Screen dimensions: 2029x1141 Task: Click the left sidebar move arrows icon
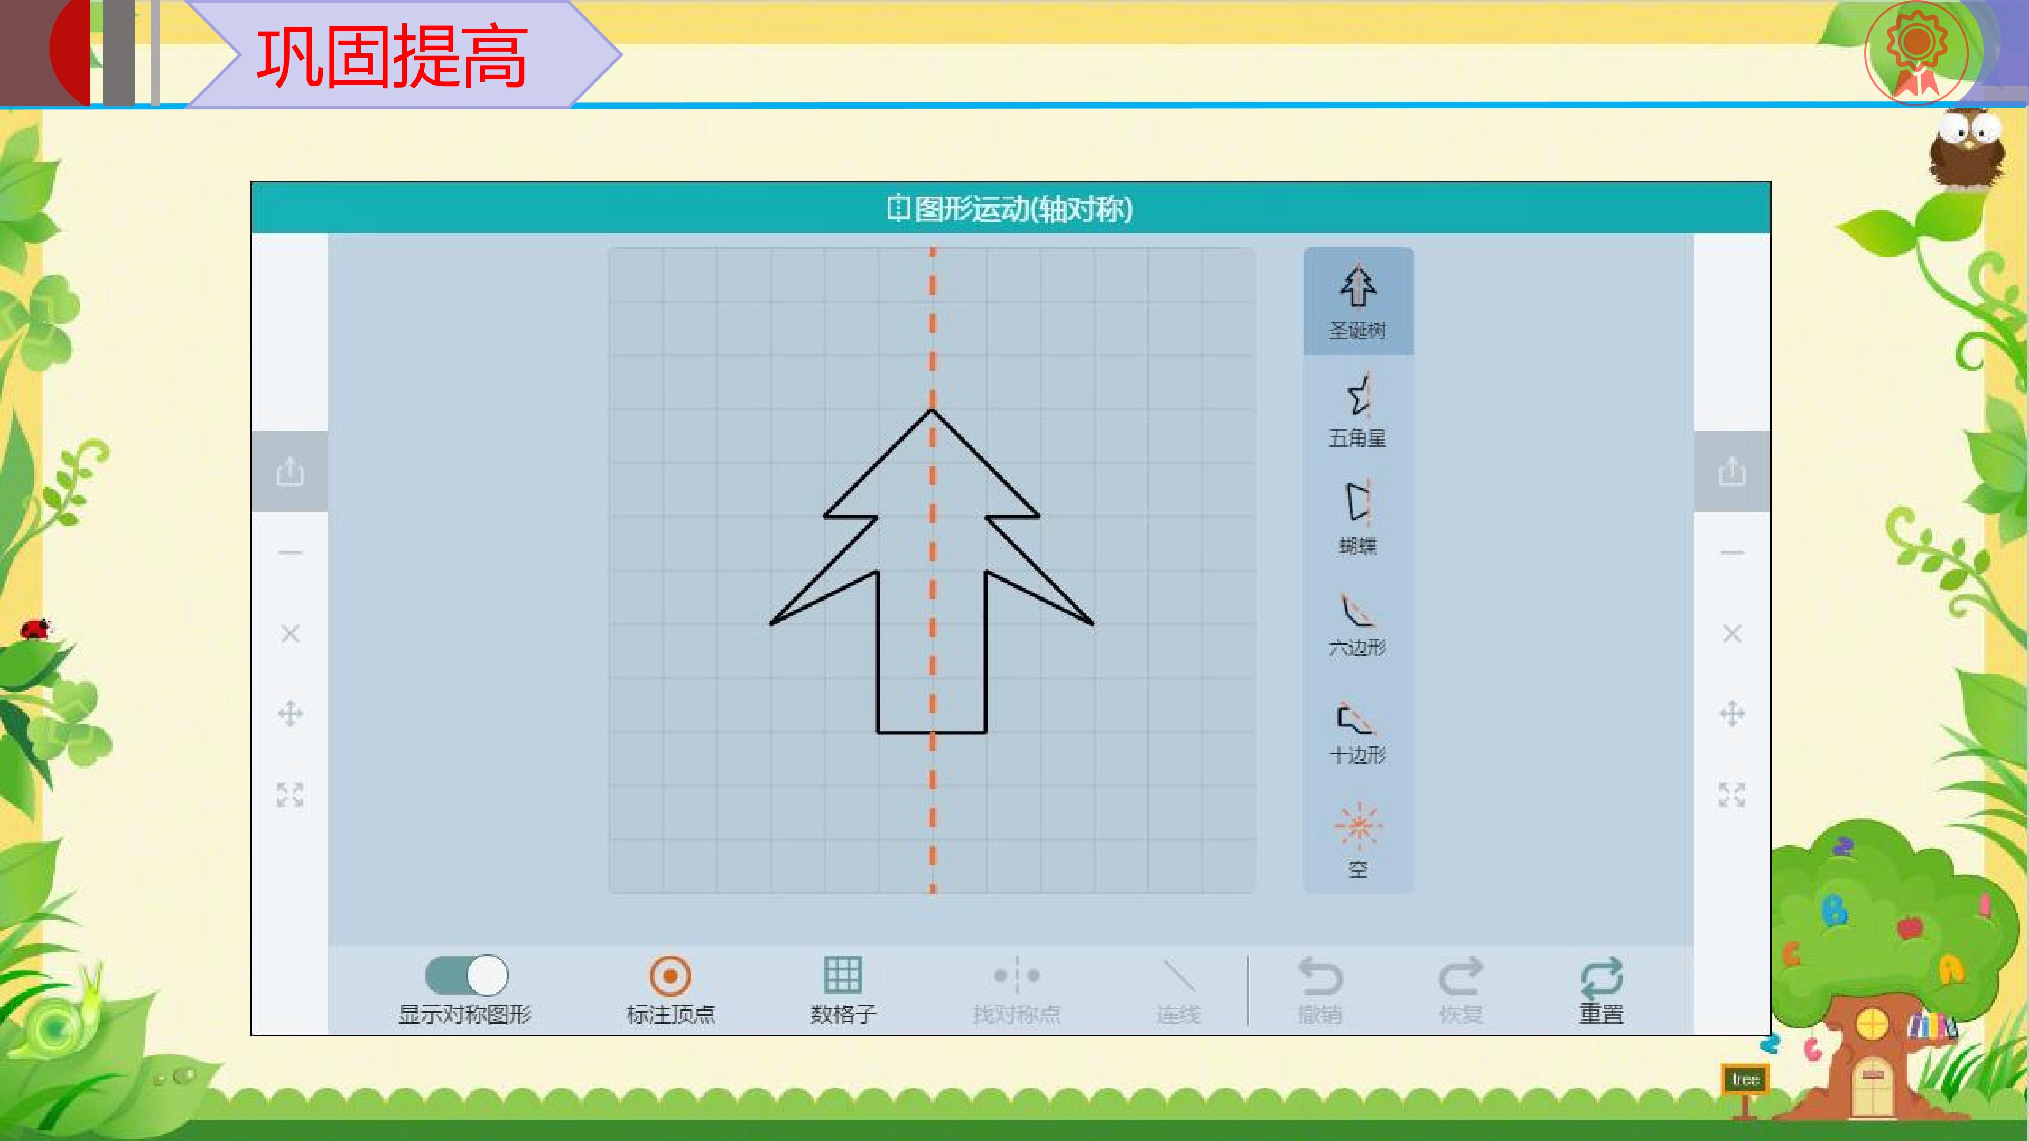click(290, 714)
